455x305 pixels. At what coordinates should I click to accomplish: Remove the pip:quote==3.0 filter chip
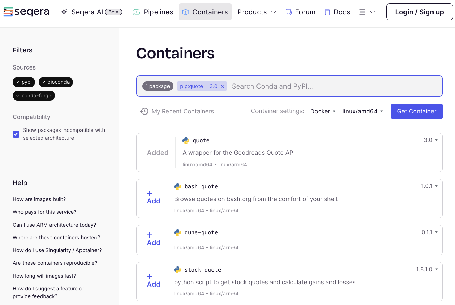222,86
